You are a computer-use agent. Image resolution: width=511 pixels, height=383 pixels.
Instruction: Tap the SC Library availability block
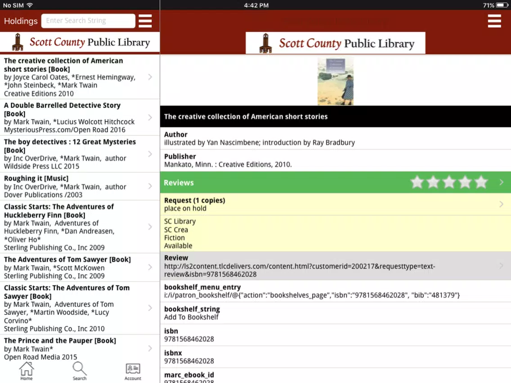[x=336, y=233]
